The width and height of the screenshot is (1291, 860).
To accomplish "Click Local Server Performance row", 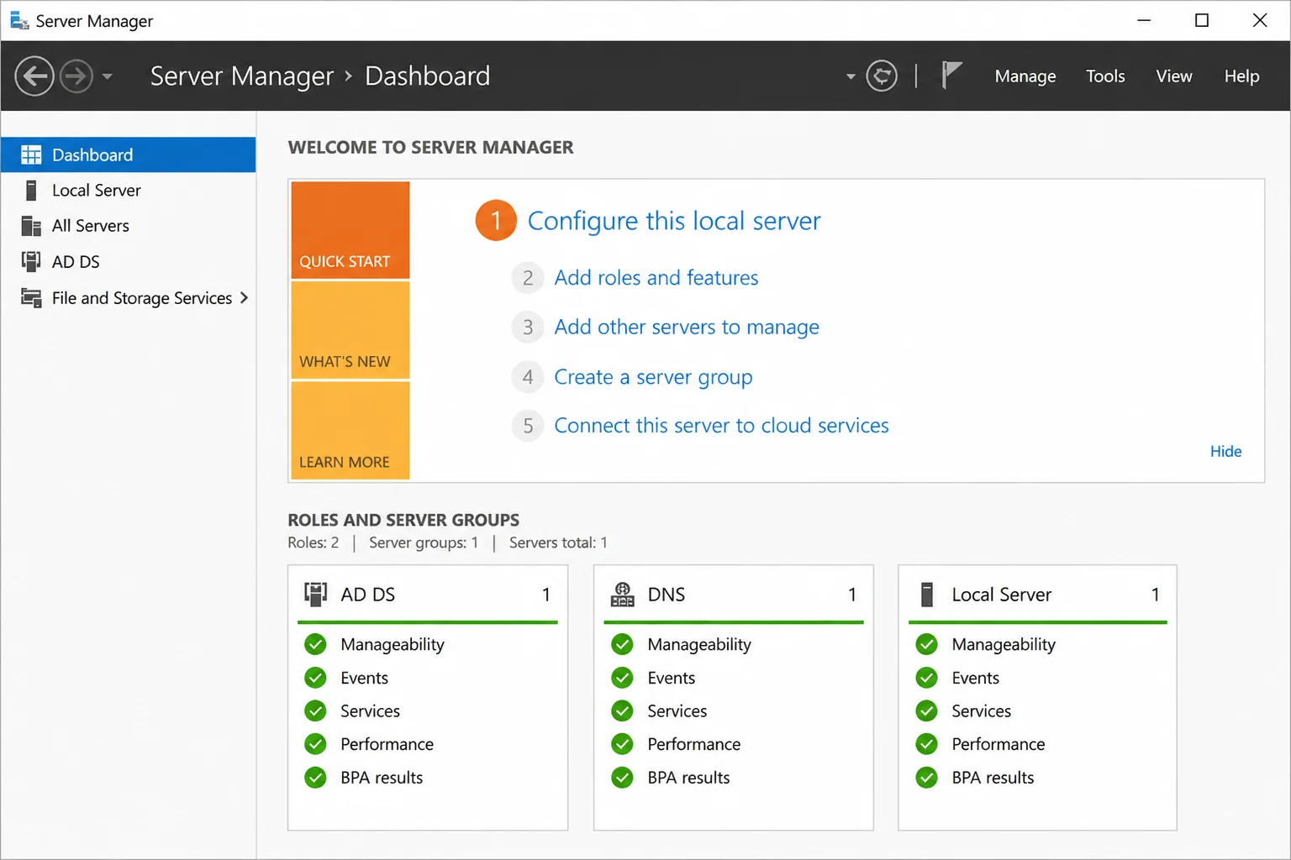I will (1038, 744).
